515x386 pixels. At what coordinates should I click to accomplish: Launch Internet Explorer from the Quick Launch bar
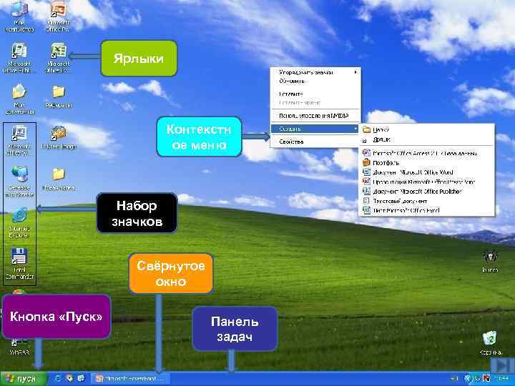coord(59,378)
